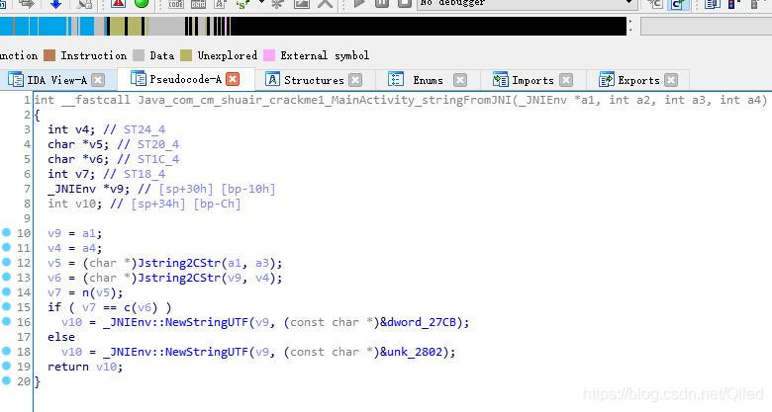The width and height of the screenshot is (772, 412).
Task: Open the Structures tab
Action: coord(314,80)
